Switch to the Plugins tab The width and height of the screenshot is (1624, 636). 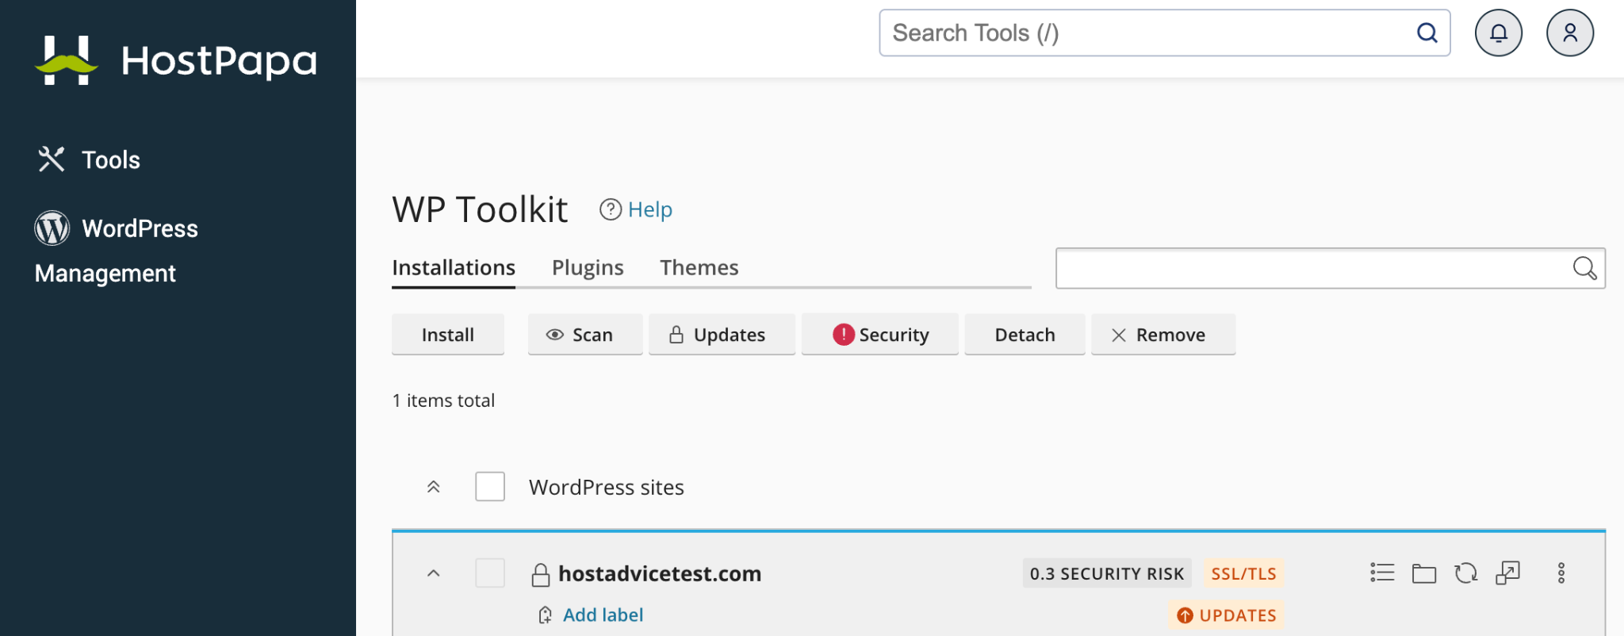(x=588, y=268)
